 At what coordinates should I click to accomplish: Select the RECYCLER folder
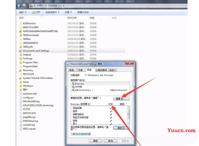pyautogui.click(x=28, y=74)
